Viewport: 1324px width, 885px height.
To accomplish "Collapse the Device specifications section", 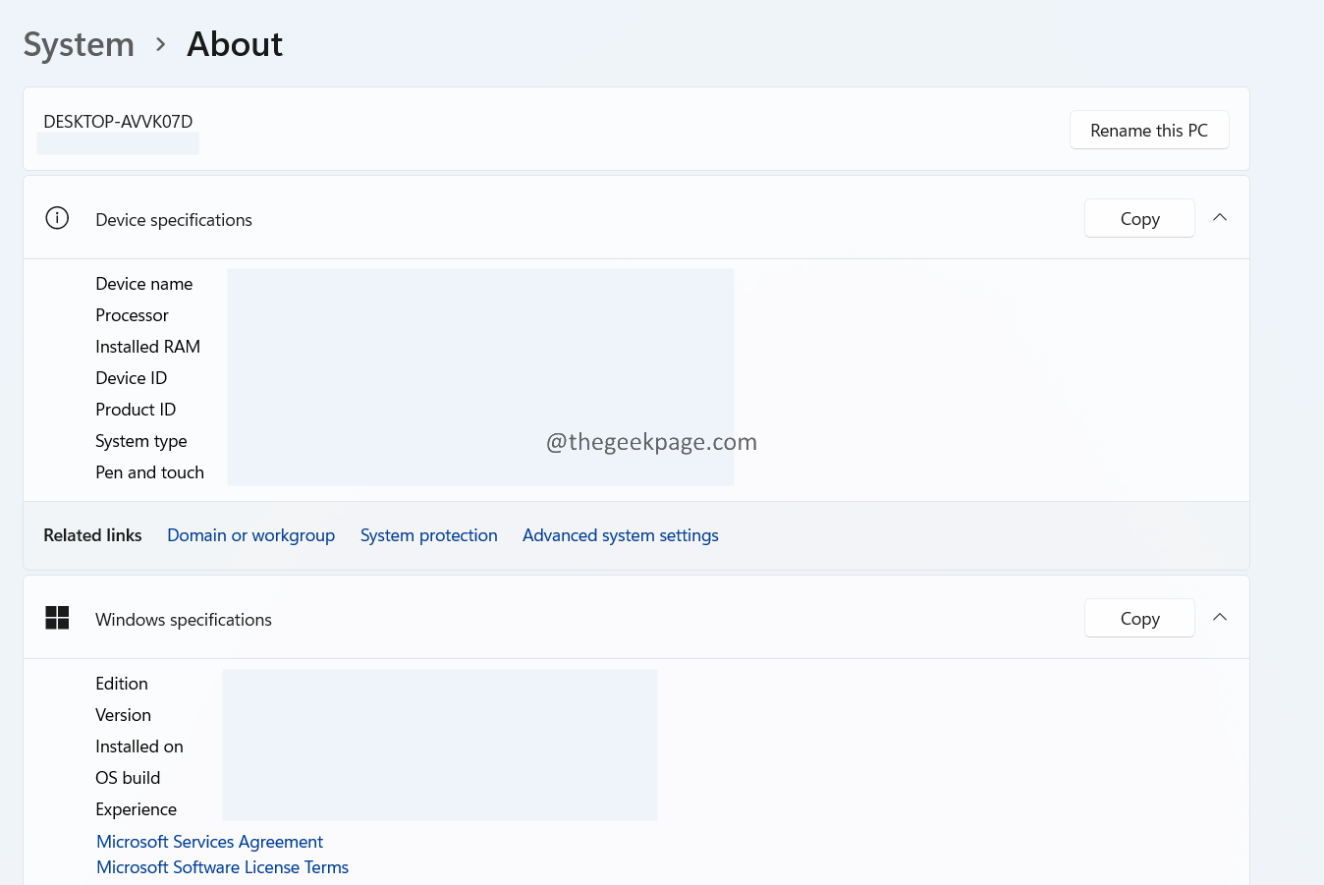I will [1220, 218].
